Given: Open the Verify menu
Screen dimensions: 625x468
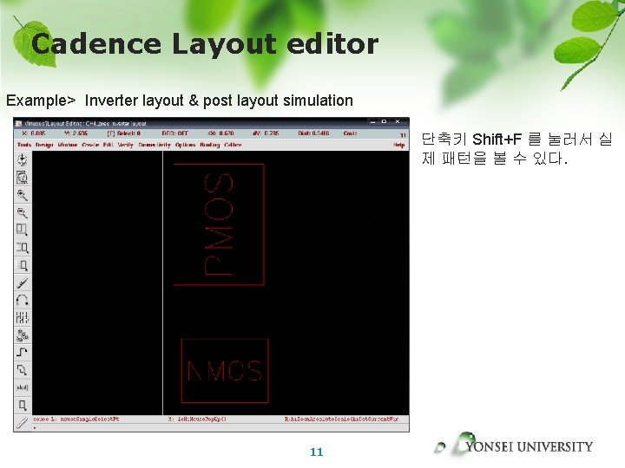Looking at the screenshot, I should coord(126,145).
